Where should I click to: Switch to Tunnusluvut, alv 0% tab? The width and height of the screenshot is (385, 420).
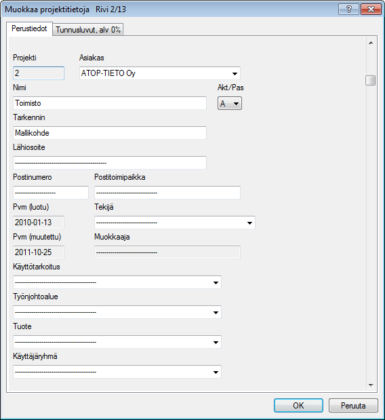88,30
